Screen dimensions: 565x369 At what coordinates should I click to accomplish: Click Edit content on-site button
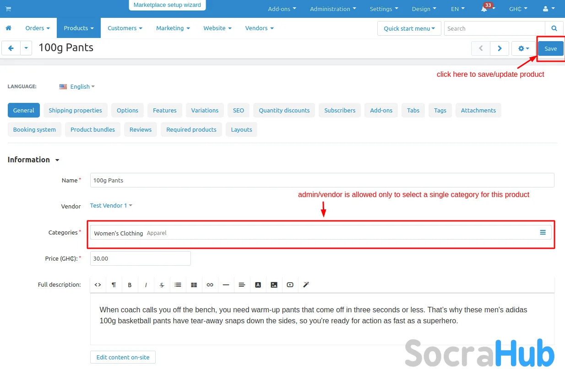123,357
